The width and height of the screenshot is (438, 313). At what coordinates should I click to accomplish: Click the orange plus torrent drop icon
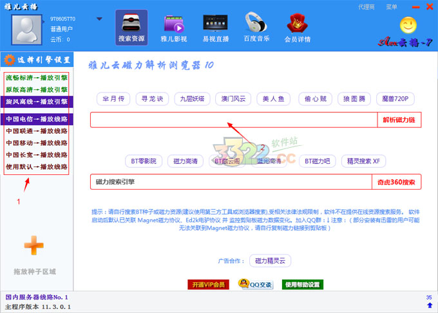33,246
